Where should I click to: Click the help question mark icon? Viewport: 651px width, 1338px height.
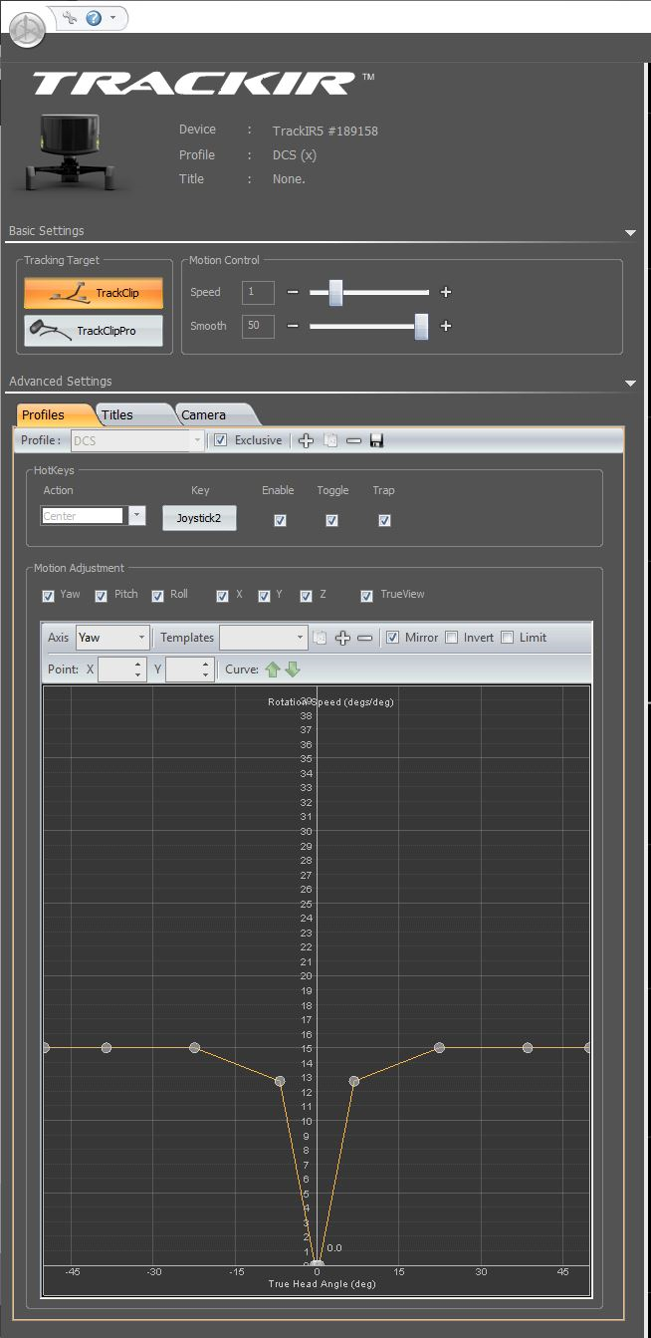tap(94, 17)
